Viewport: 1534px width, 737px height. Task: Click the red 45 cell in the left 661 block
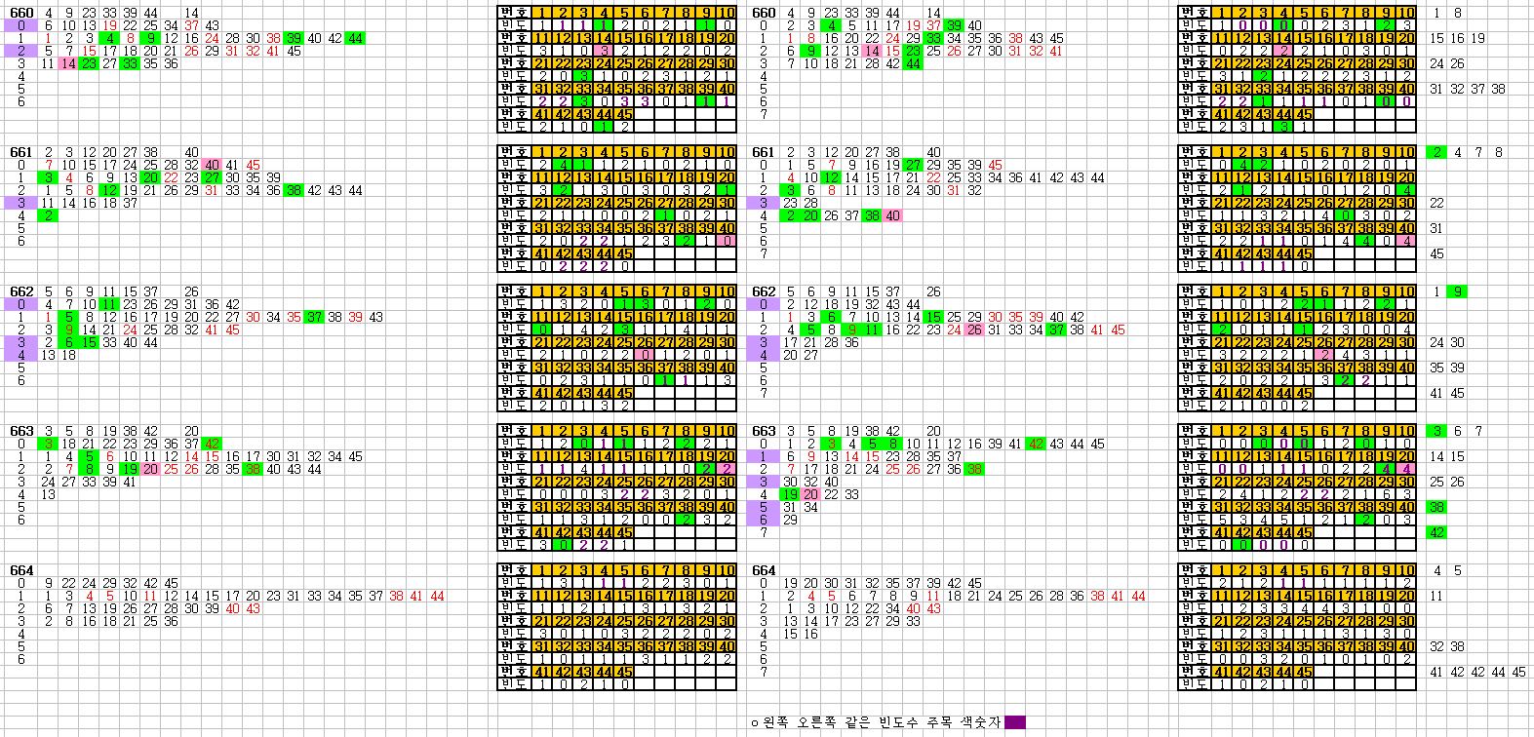253,165
